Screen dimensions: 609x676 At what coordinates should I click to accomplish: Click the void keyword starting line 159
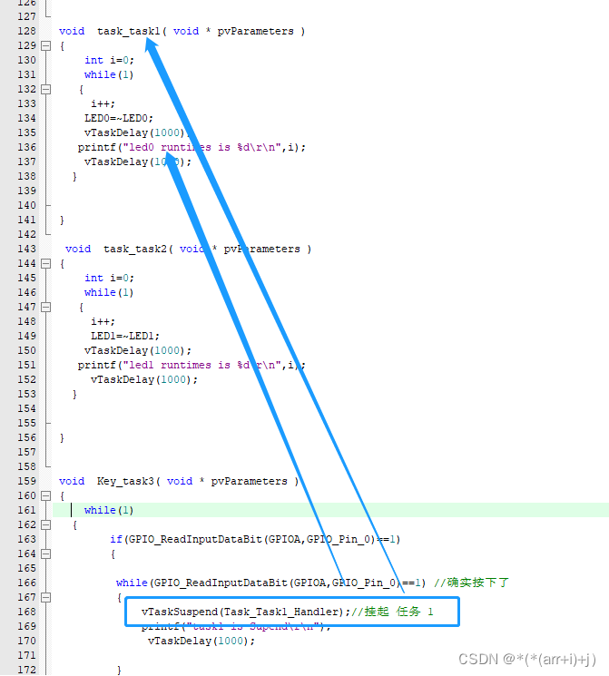pos(72,481)
